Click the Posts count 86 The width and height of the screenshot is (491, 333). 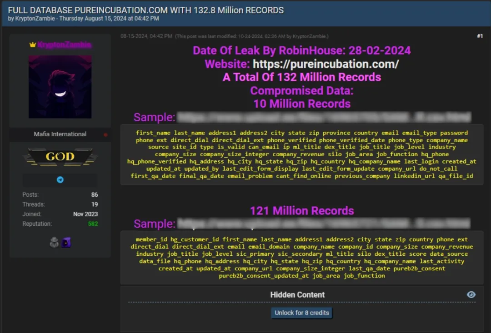click(95, 195)
